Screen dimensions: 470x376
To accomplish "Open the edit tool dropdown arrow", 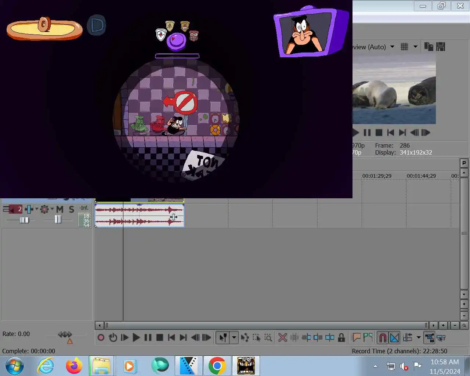I will [x=234, y=337].
